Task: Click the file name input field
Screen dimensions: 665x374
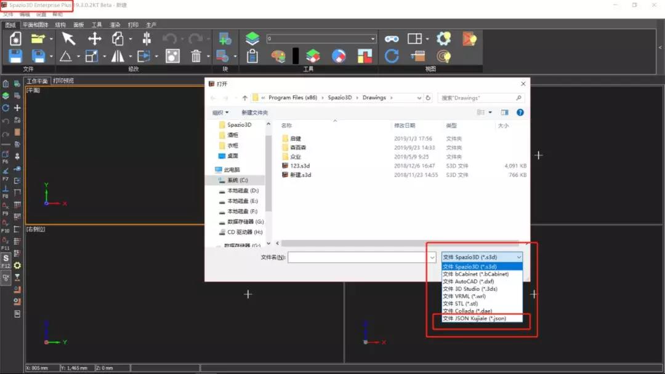Action: (358, 257)
